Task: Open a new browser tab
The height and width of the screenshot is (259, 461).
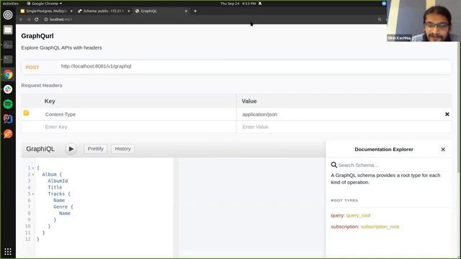Action: [x=195, y=12]
